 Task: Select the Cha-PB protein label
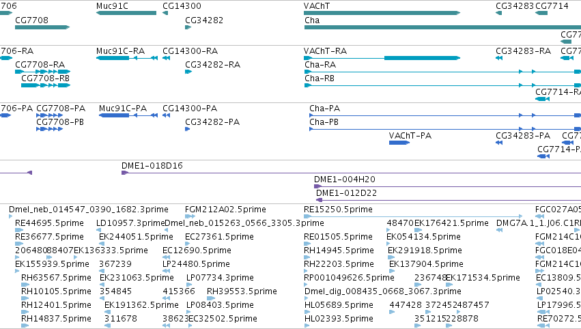click(324, 122)
